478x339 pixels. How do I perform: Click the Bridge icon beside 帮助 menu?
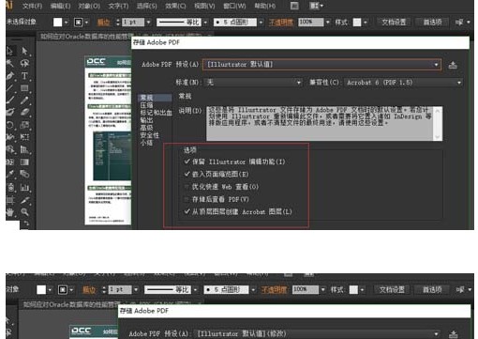294,6
